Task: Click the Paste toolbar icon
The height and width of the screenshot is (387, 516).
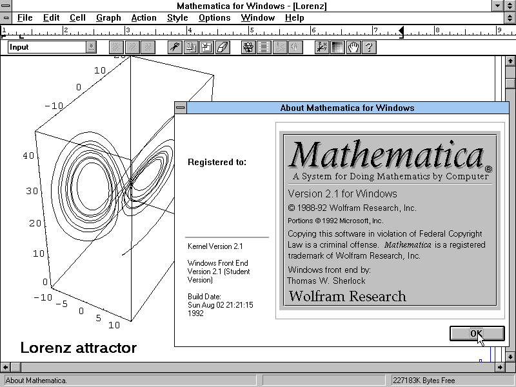Action: tap(206, 47)
